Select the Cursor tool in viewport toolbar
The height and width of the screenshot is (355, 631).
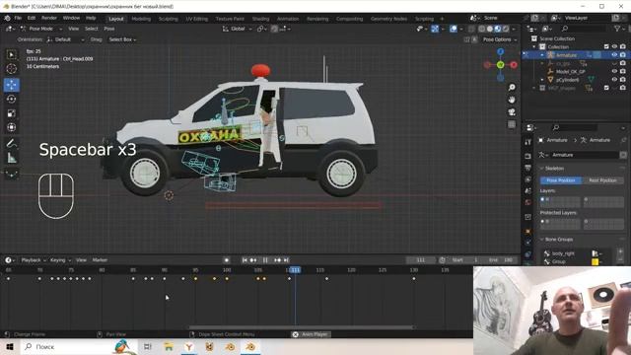click(x=11, y=69)
